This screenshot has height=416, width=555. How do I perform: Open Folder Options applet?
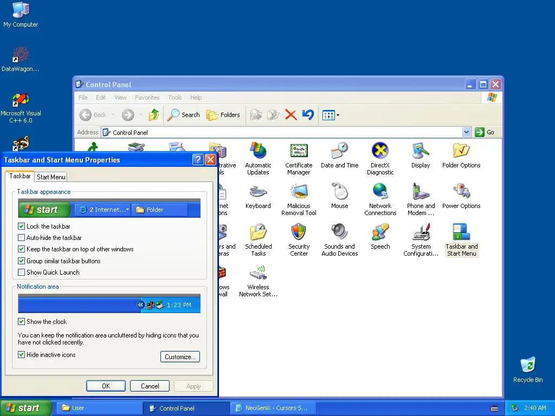461,155
